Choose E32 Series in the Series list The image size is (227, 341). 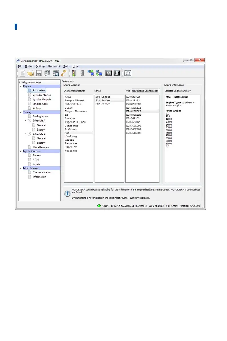[x=103, y=104]
